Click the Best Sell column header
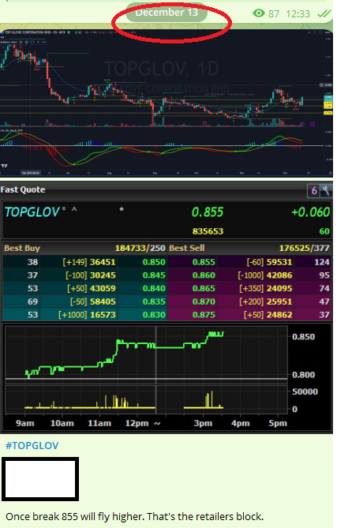Screen dimensions: 337x528 tap(186, 248)
